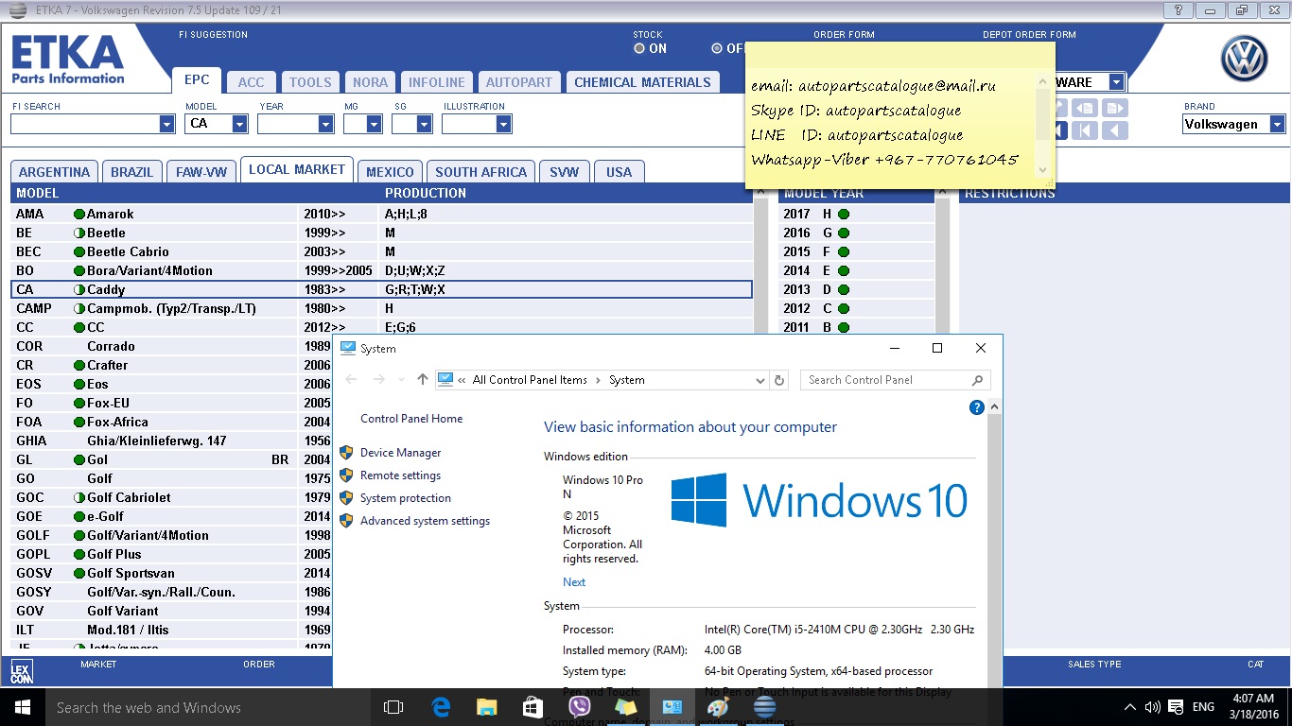Click the Next link under Windows edition

click(574, 582)
